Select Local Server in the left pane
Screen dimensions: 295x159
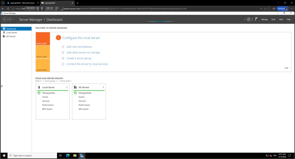point(12,33)
